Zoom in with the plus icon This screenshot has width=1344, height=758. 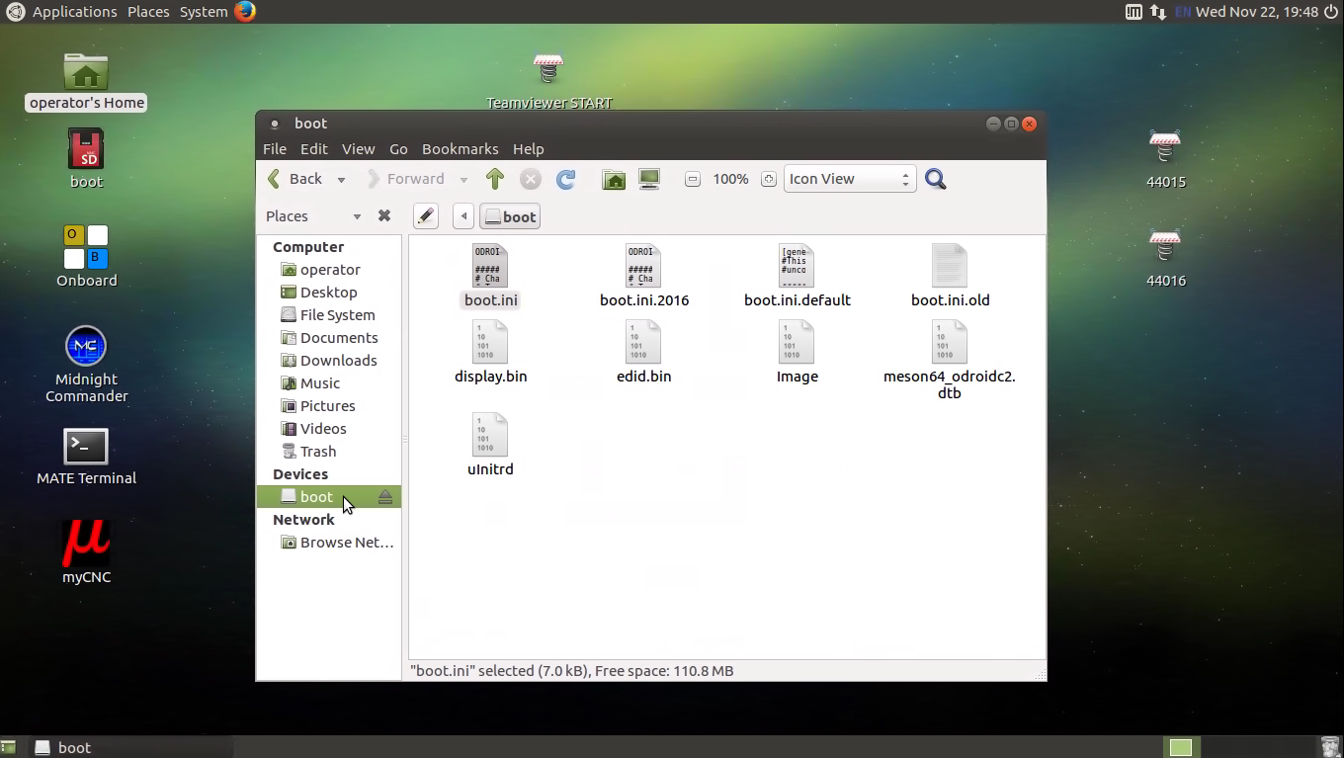tap(769, 179)
